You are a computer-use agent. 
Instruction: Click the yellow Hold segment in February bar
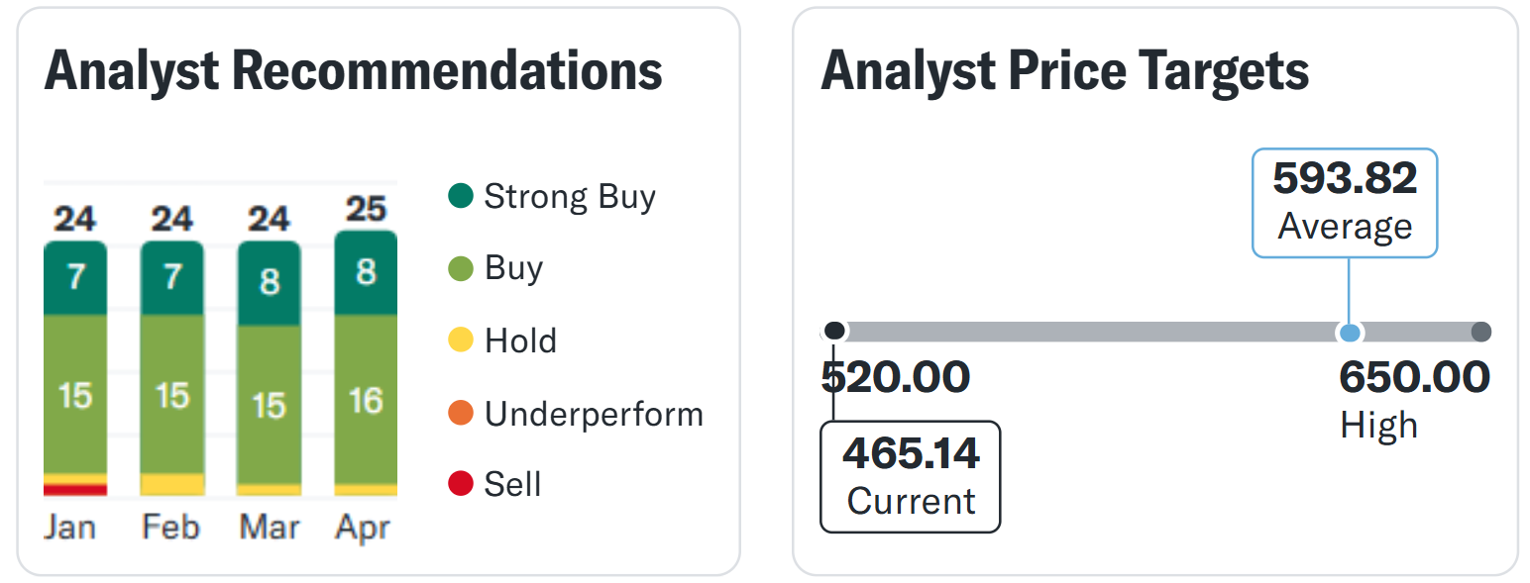(x=172, y=484)
